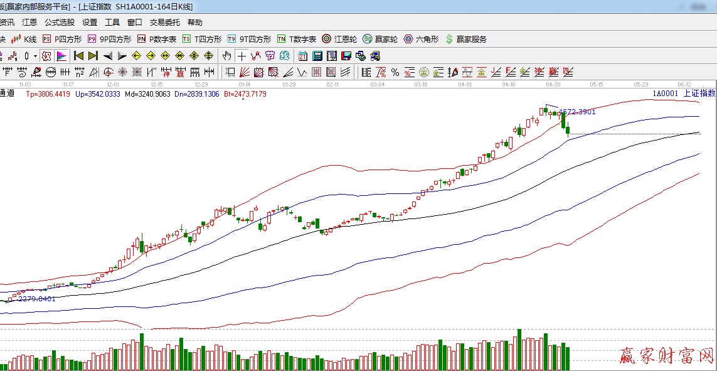Open the 9P四方形 tool
Screen dimensions: 717x371
109,39
